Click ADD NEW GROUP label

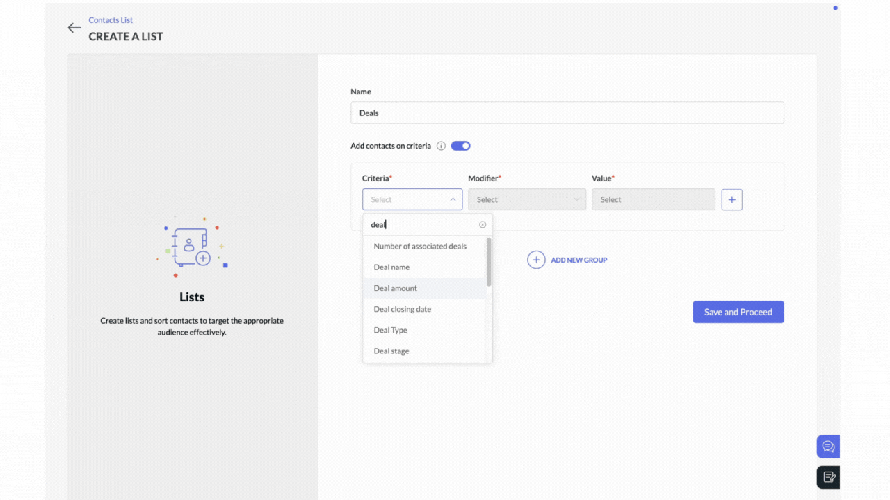click(x=579, y=260)
